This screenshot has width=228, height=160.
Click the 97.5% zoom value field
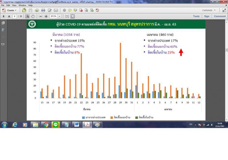pyautogui.click(x=54, y=16)
